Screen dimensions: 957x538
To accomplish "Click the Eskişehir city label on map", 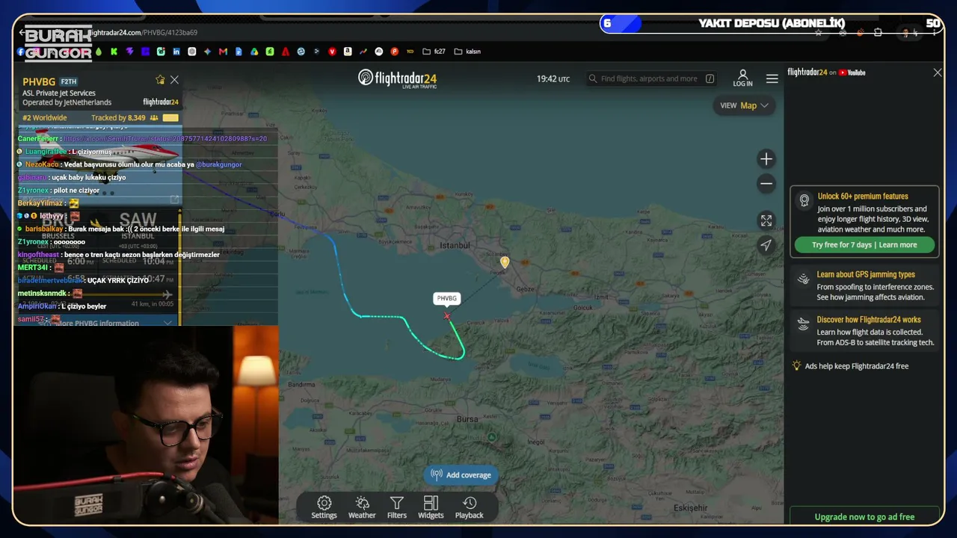I will tap(690, 508).
